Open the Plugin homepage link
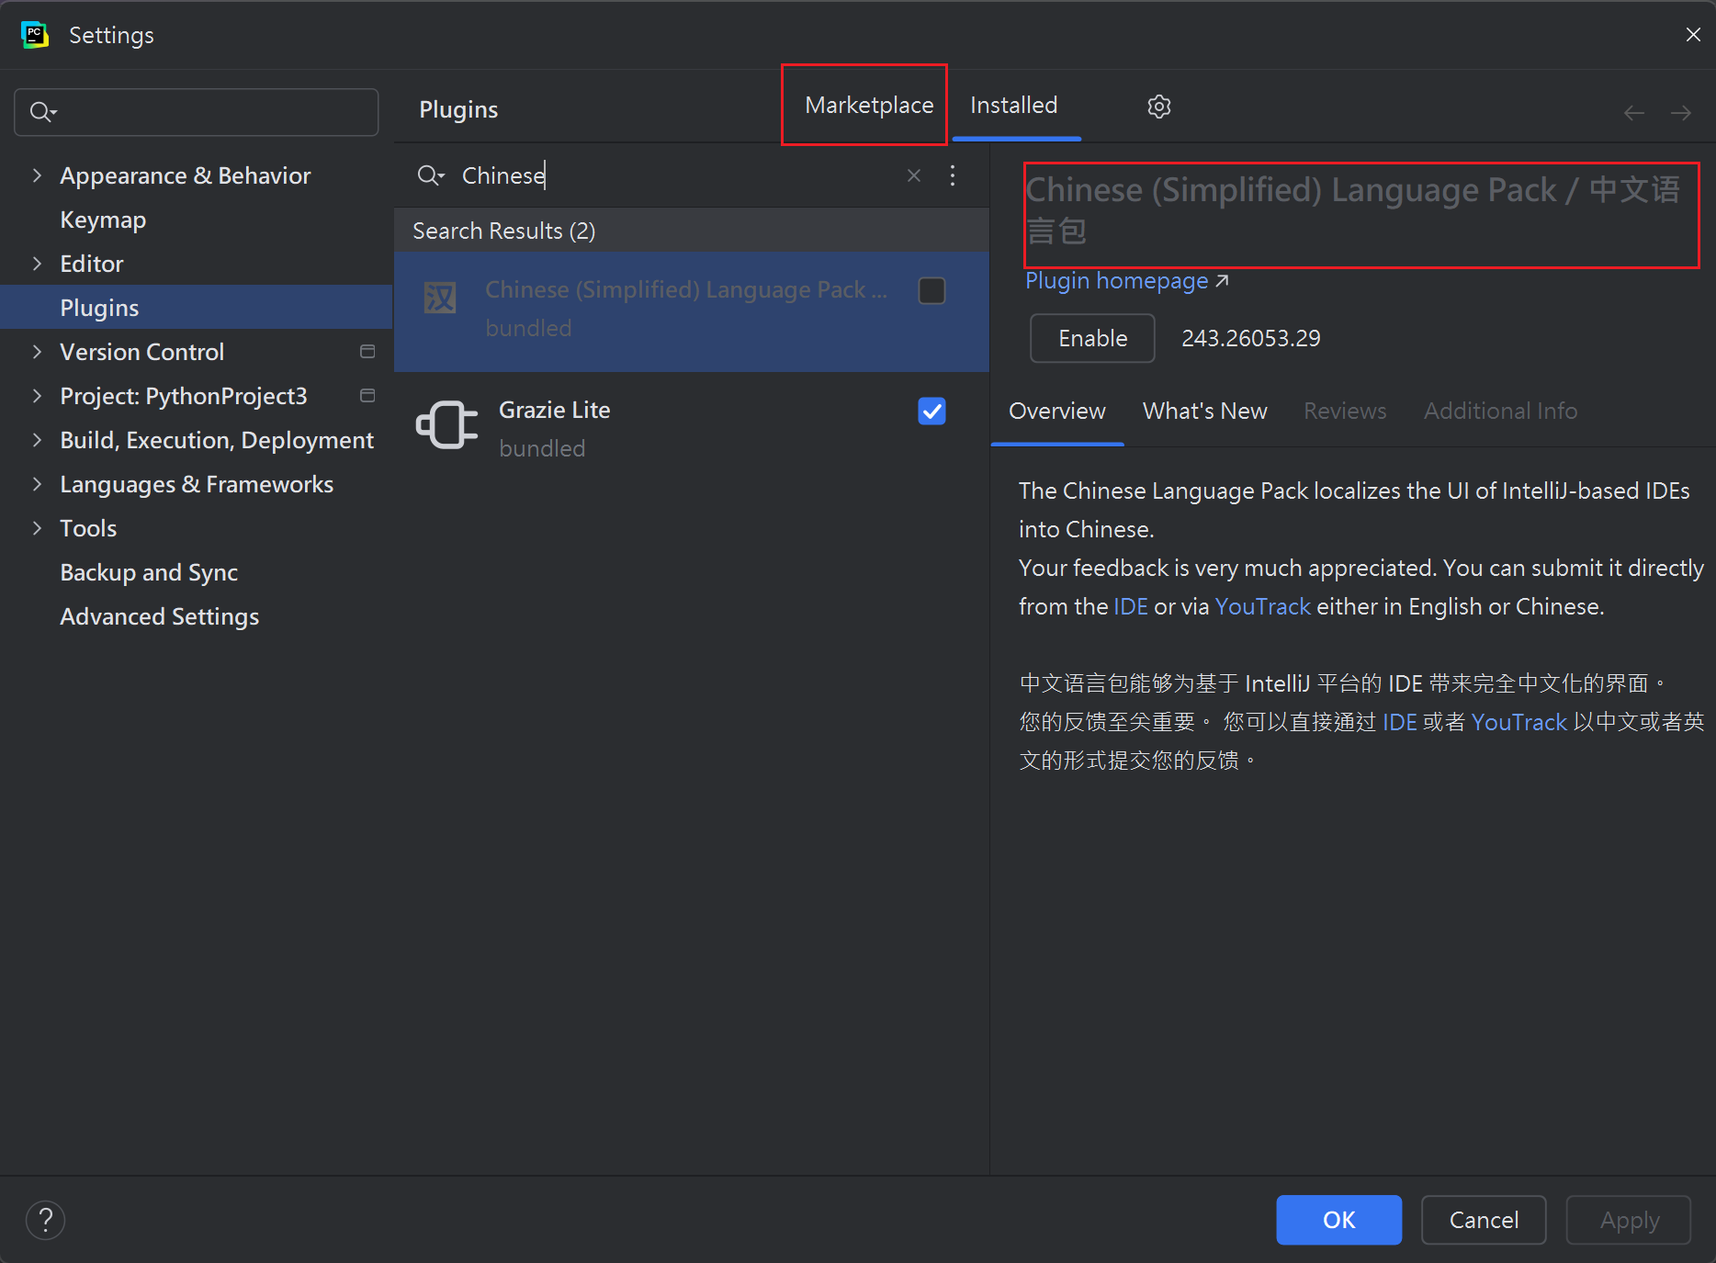This screenshot has width=1716, height=1263. [1126, 280]
